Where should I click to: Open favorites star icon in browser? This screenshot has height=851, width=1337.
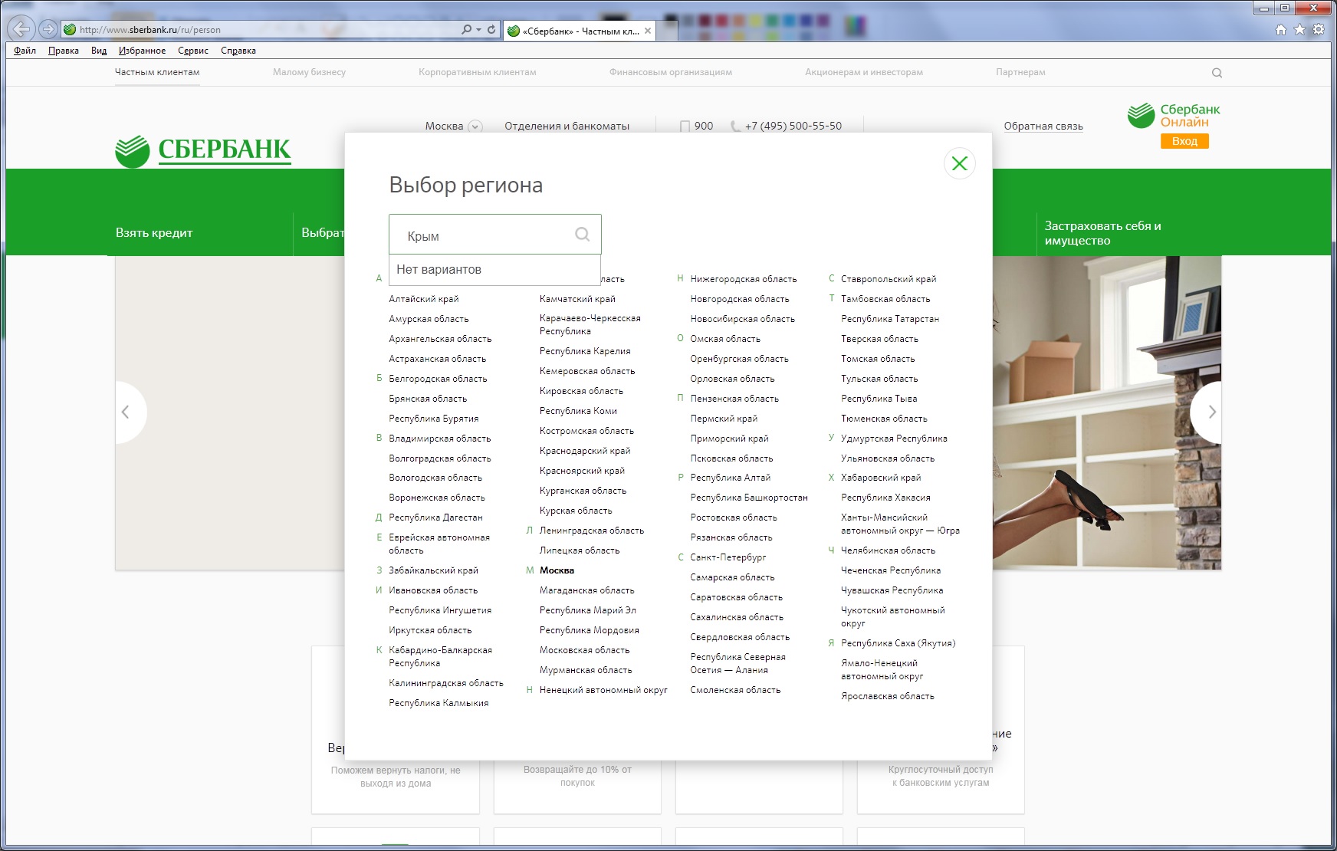point(1299,30)
